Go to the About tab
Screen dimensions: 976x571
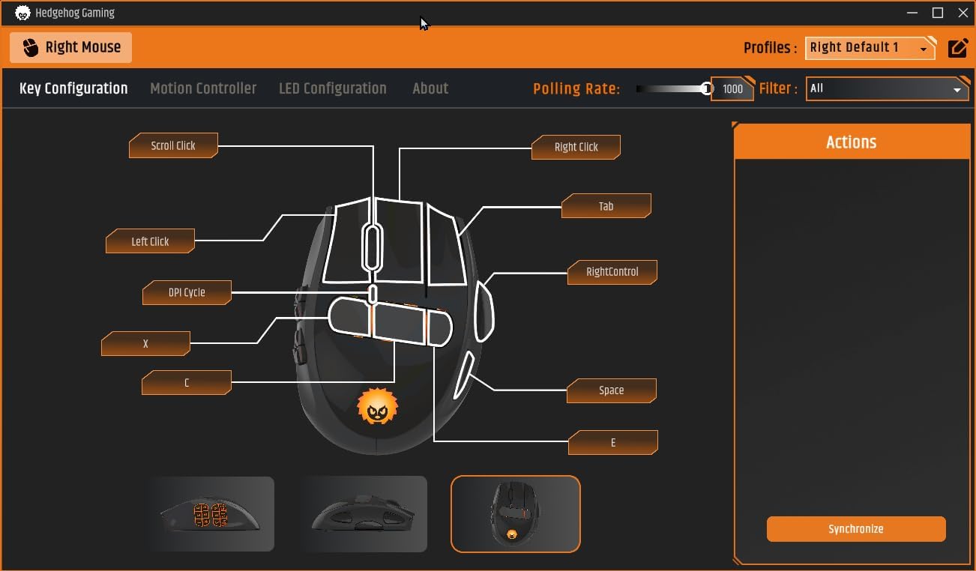tap(430, 88)
